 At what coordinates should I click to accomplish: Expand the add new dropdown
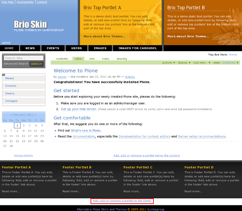[x=202, y=63]
